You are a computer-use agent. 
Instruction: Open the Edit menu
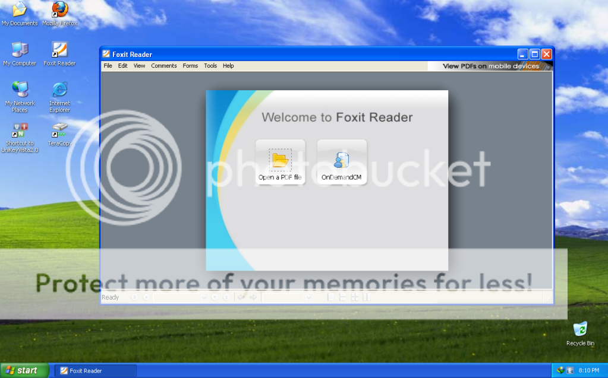(122, 66)
